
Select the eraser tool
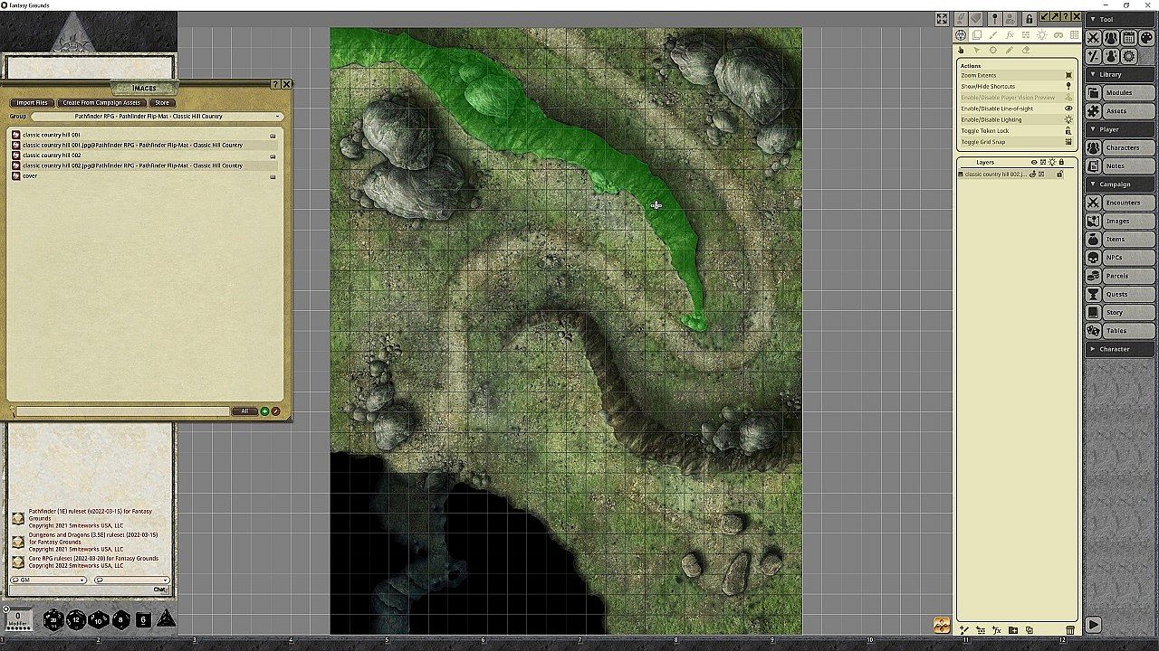pyautogui.click(x=1026, y=51)
